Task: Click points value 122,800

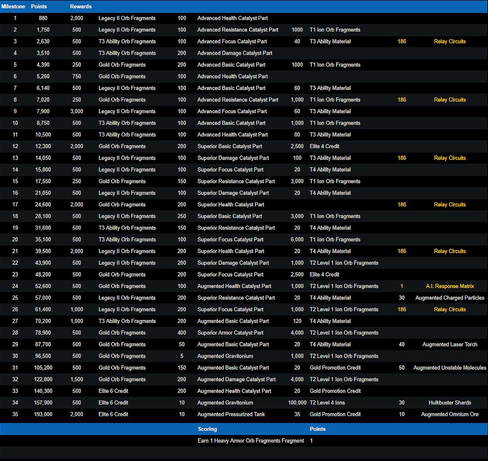Action: coord(43,379)
